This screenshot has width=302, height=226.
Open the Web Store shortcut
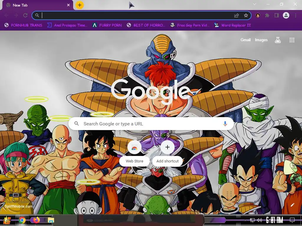(134, 153)
